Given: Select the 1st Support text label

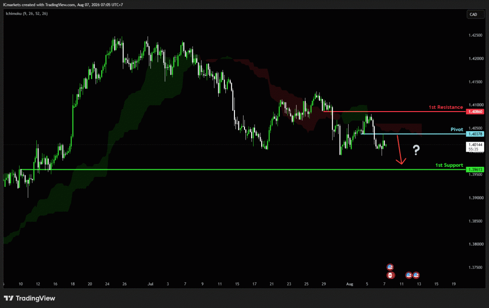Looking at the screenshot, I should click(449, 165).
